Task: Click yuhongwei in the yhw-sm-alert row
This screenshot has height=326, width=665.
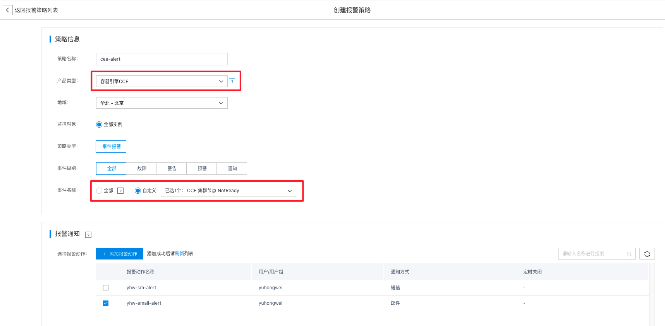Action: tap(270, 288)
